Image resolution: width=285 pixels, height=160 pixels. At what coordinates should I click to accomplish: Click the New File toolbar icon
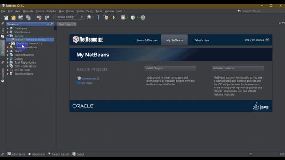pos(6,17)
